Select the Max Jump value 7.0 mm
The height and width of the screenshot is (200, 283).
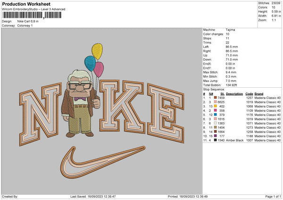[231, 81]
